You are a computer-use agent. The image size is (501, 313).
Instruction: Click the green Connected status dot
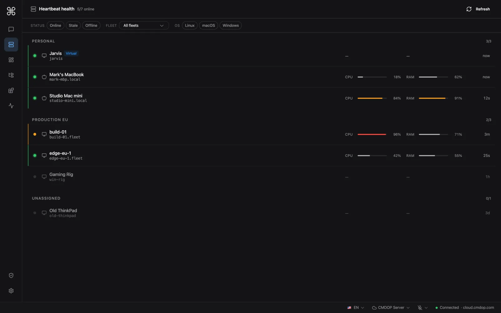(436, 308)
